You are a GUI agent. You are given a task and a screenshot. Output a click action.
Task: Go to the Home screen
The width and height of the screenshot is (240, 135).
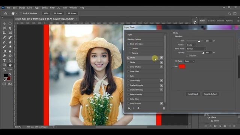pyautogui.click(x=6, y=13)
